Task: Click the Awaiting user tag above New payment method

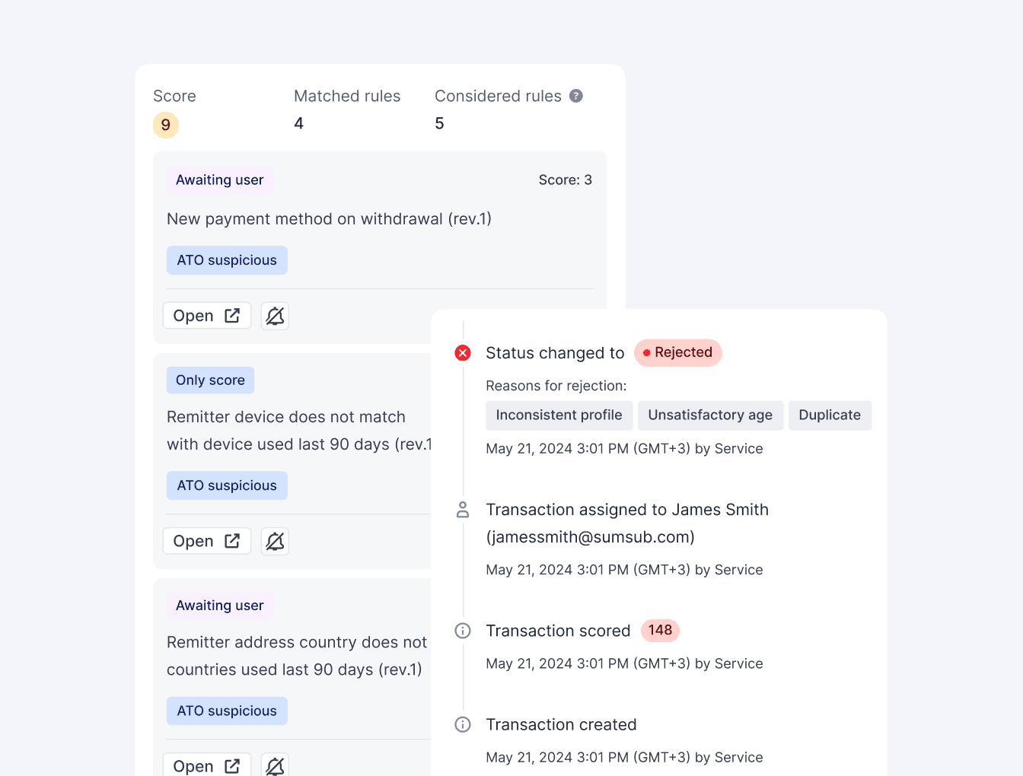Action: click(220, 180)
